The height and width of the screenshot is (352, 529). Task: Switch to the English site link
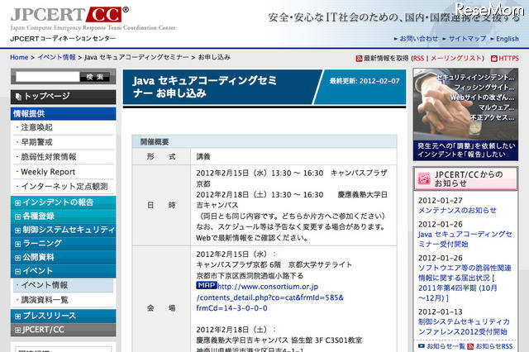pos(507,39)
